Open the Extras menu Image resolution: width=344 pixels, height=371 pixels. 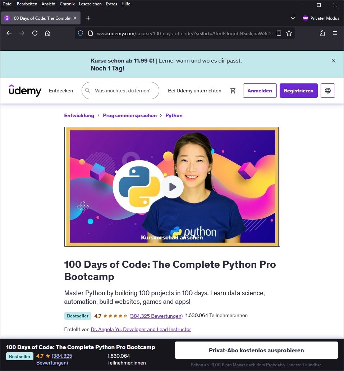pos(112,4)
